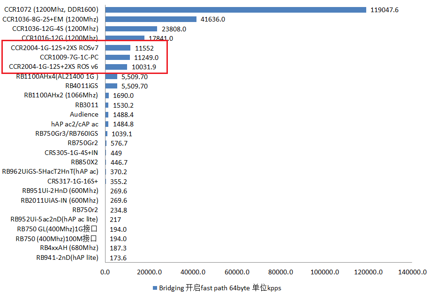430x294 pixels.
Task: Select the 1530.2 label next to RB3011
Action: pos(123,105)
